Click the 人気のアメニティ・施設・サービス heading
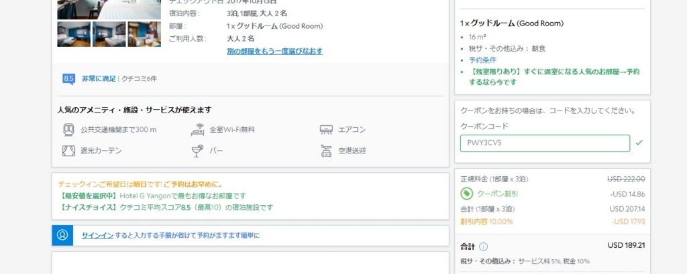 pyautogui.click(x=134, y=110)
